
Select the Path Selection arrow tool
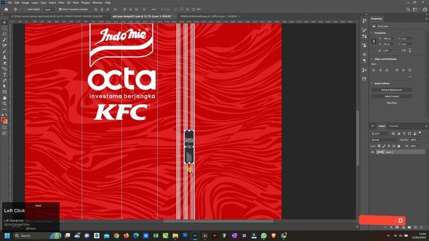[5, 86]
